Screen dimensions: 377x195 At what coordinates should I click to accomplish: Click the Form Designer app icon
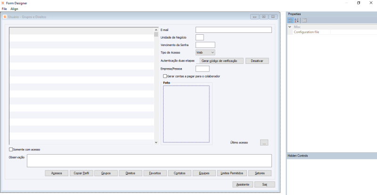pos(3,3)
